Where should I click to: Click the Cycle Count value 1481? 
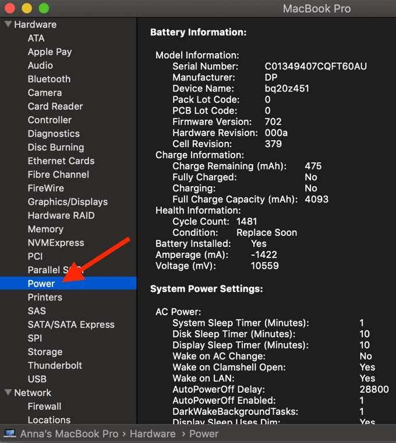[246, 221]
